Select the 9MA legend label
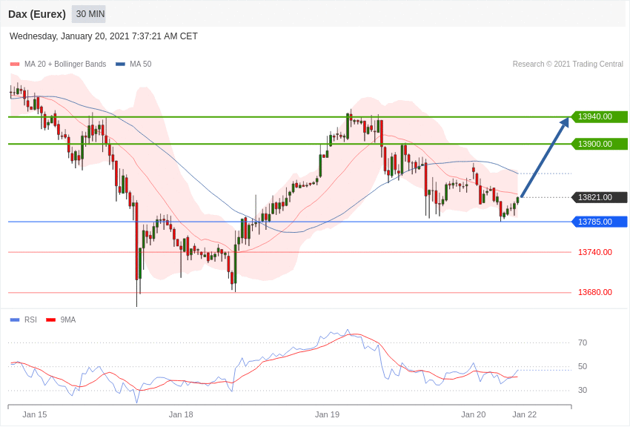Screen dimensions: 630x427 click(x=68, y=320)
